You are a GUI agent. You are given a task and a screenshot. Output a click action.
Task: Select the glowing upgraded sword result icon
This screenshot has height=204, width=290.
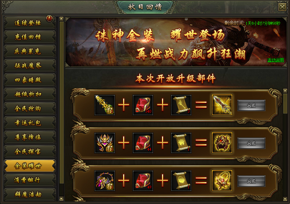(x=222, y=105)
